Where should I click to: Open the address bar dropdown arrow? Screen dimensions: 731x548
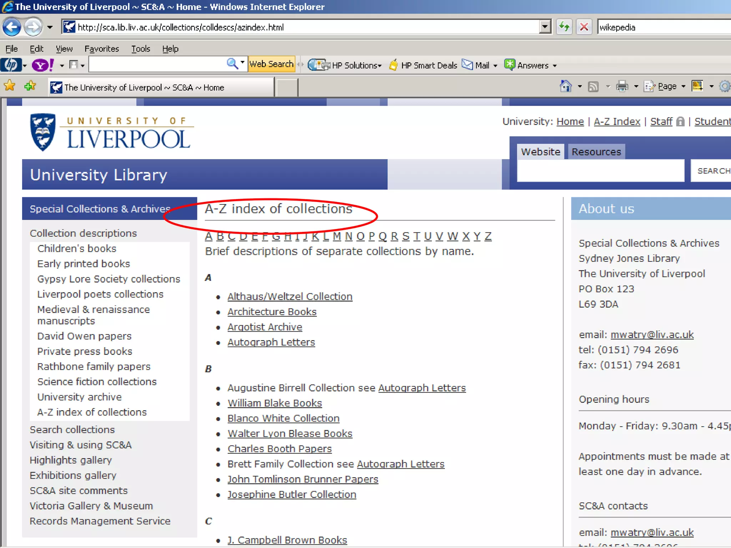(545, 27)
